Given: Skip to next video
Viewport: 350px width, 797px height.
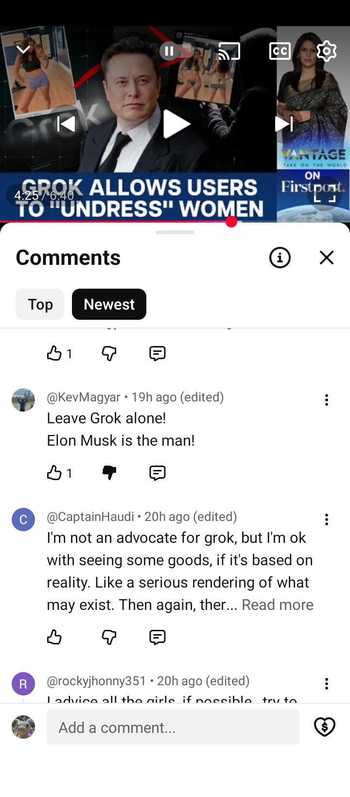Looking at the screenshot, I should pyautogui.click(x=284, y=124).
